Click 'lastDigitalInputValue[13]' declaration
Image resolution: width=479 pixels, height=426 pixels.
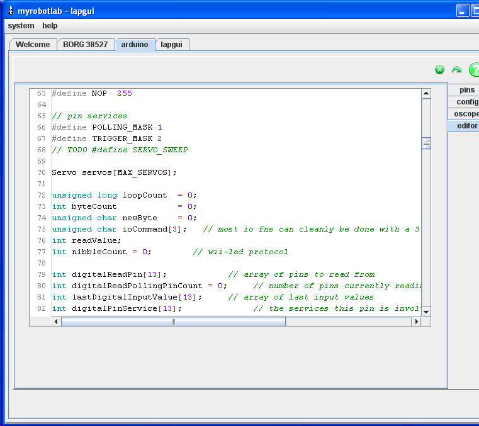click(x=134, y=297)
